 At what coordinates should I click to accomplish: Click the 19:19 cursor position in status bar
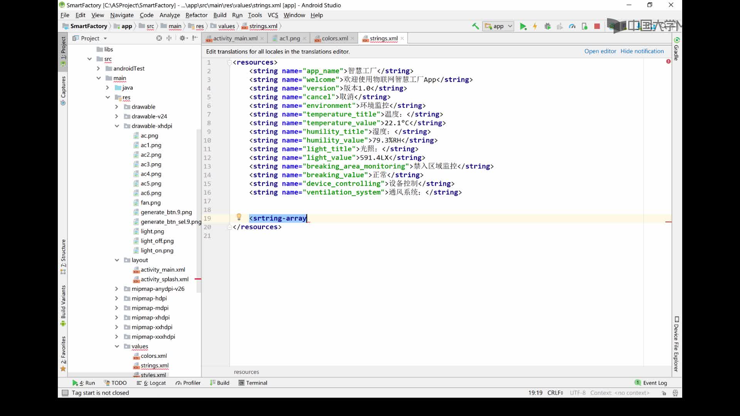tap(535, 393)
